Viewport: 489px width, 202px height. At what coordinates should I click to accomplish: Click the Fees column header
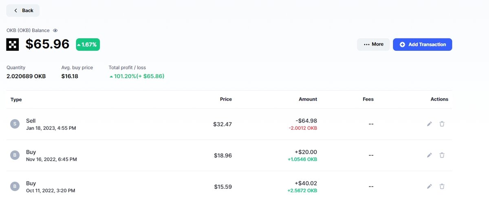pos(368,99)
